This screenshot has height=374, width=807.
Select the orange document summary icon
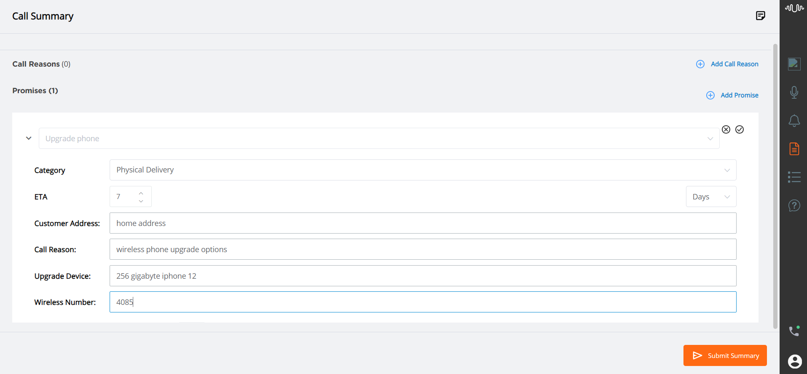click(x=794, y=149)
